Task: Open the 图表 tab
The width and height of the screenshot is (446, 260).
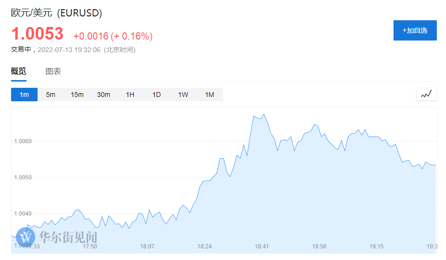Action: (x=53, y=71)
